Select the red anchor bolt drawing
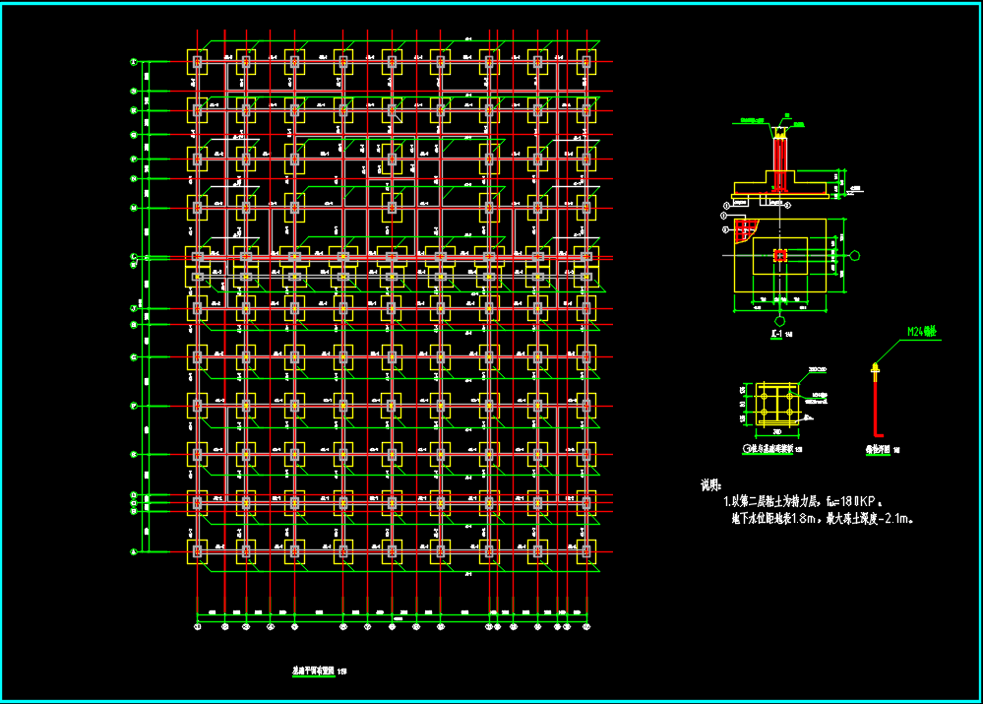Screen dimensions: 983x704 pos(876,404)
